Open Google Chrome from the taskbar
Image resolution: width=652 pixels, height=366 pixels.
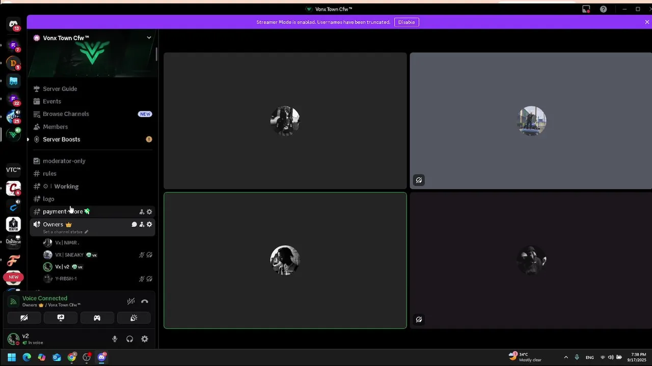pyautogui.click(x=72, y=357)
